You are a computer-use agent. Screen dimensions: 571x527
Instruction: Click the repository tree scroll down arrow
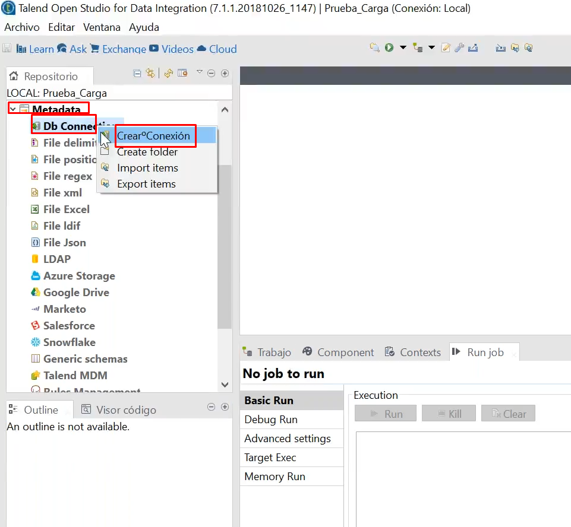tap(225, 385)
